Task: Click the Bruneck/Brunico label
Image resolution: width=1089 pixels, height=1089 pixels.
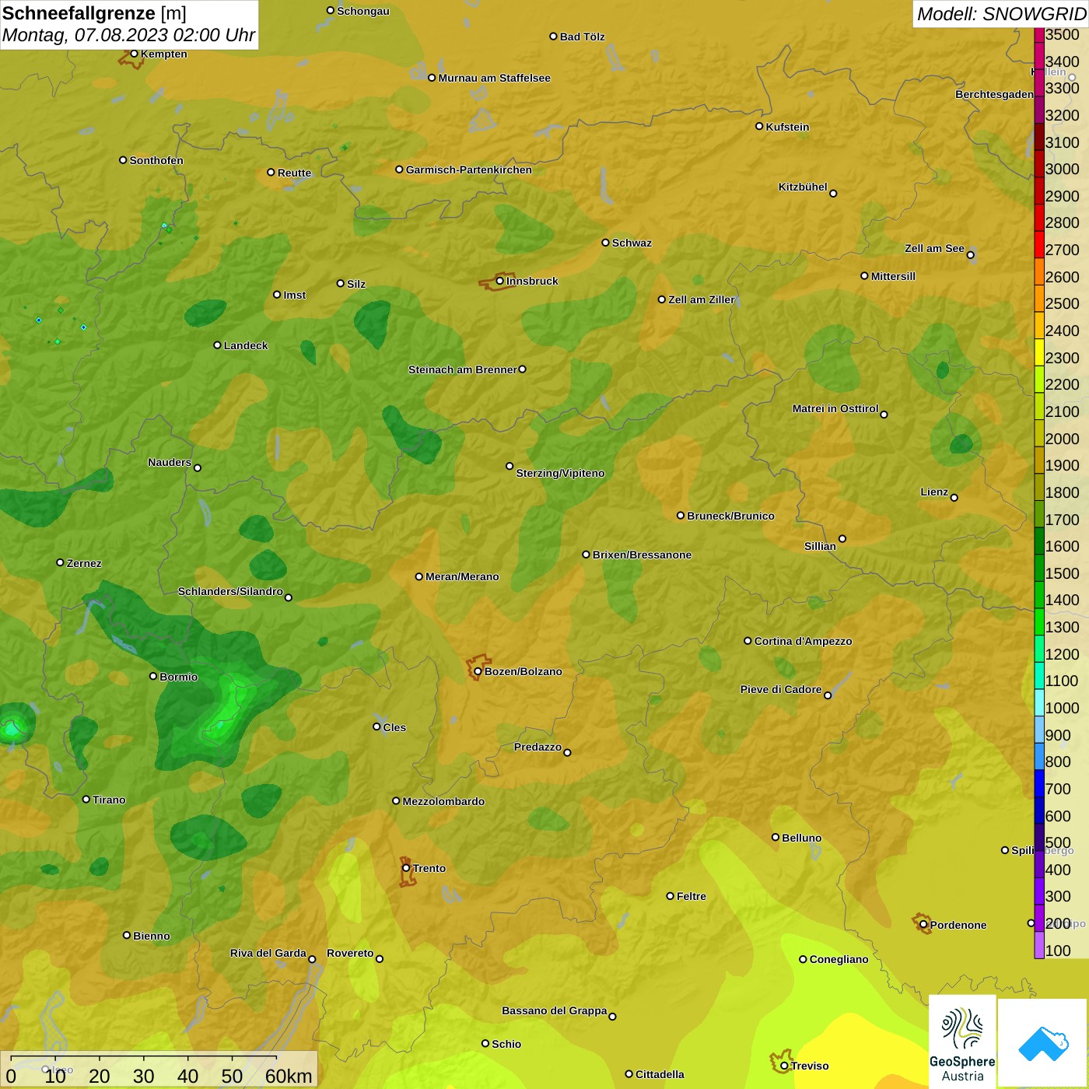Action: coord(731,516)
